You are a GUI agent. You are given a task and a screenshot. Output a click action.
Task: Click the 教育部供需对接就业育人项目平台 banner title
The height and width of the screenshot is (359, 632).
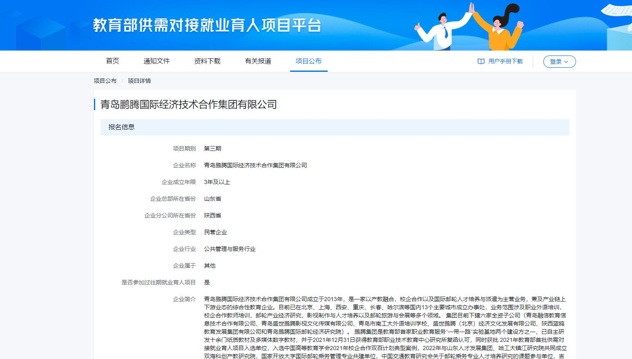tap(207, 25)
